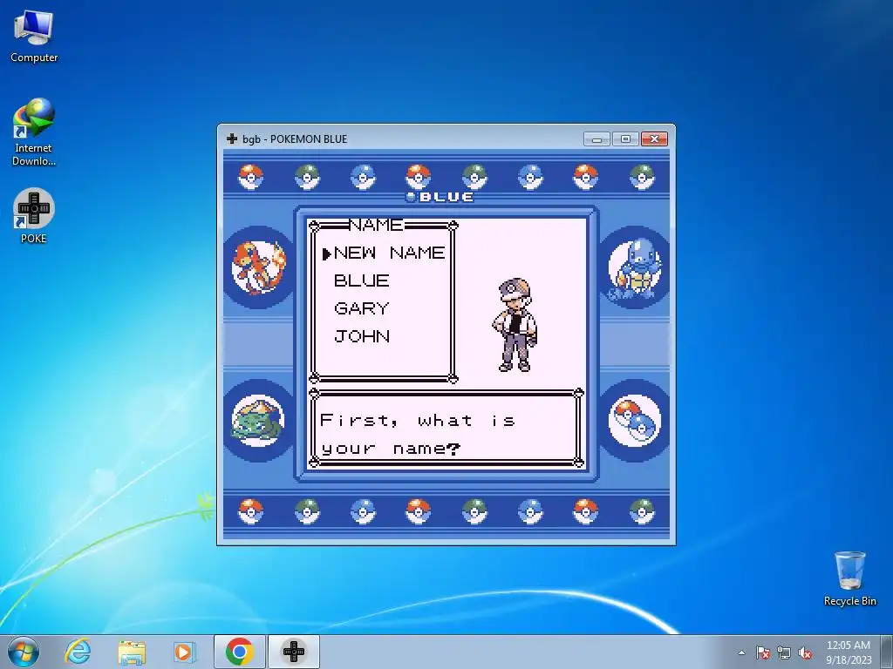Click the Venusaur border portrait
This screenshot has height=669, width=893.
pos(258,421)
